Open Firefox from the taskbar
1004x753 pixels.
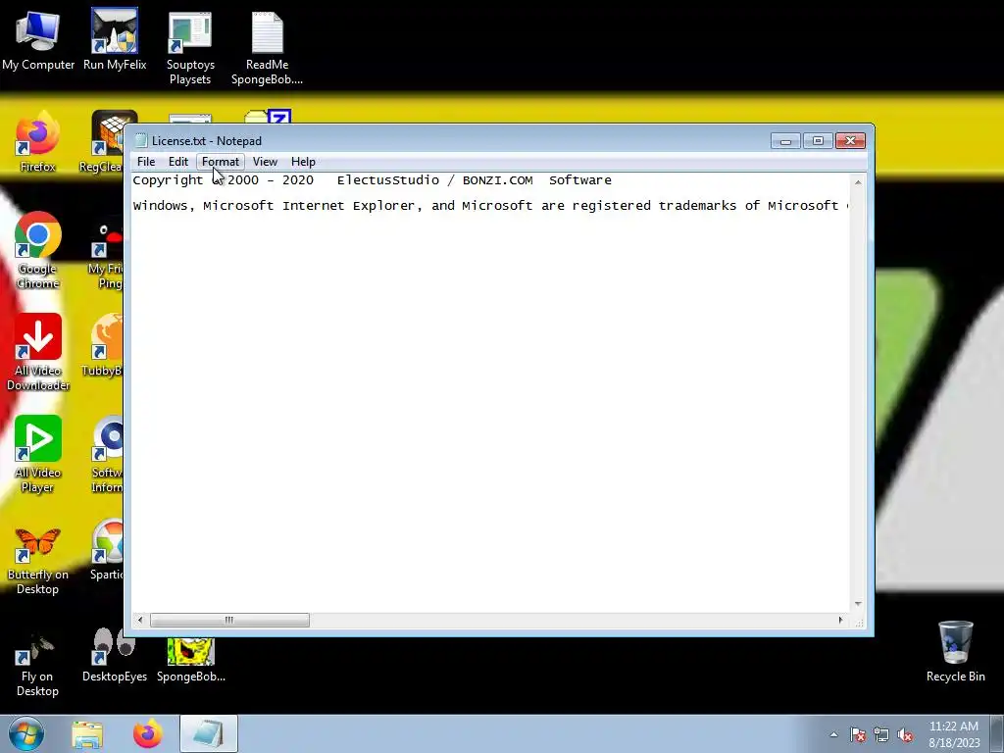[147, 734]
